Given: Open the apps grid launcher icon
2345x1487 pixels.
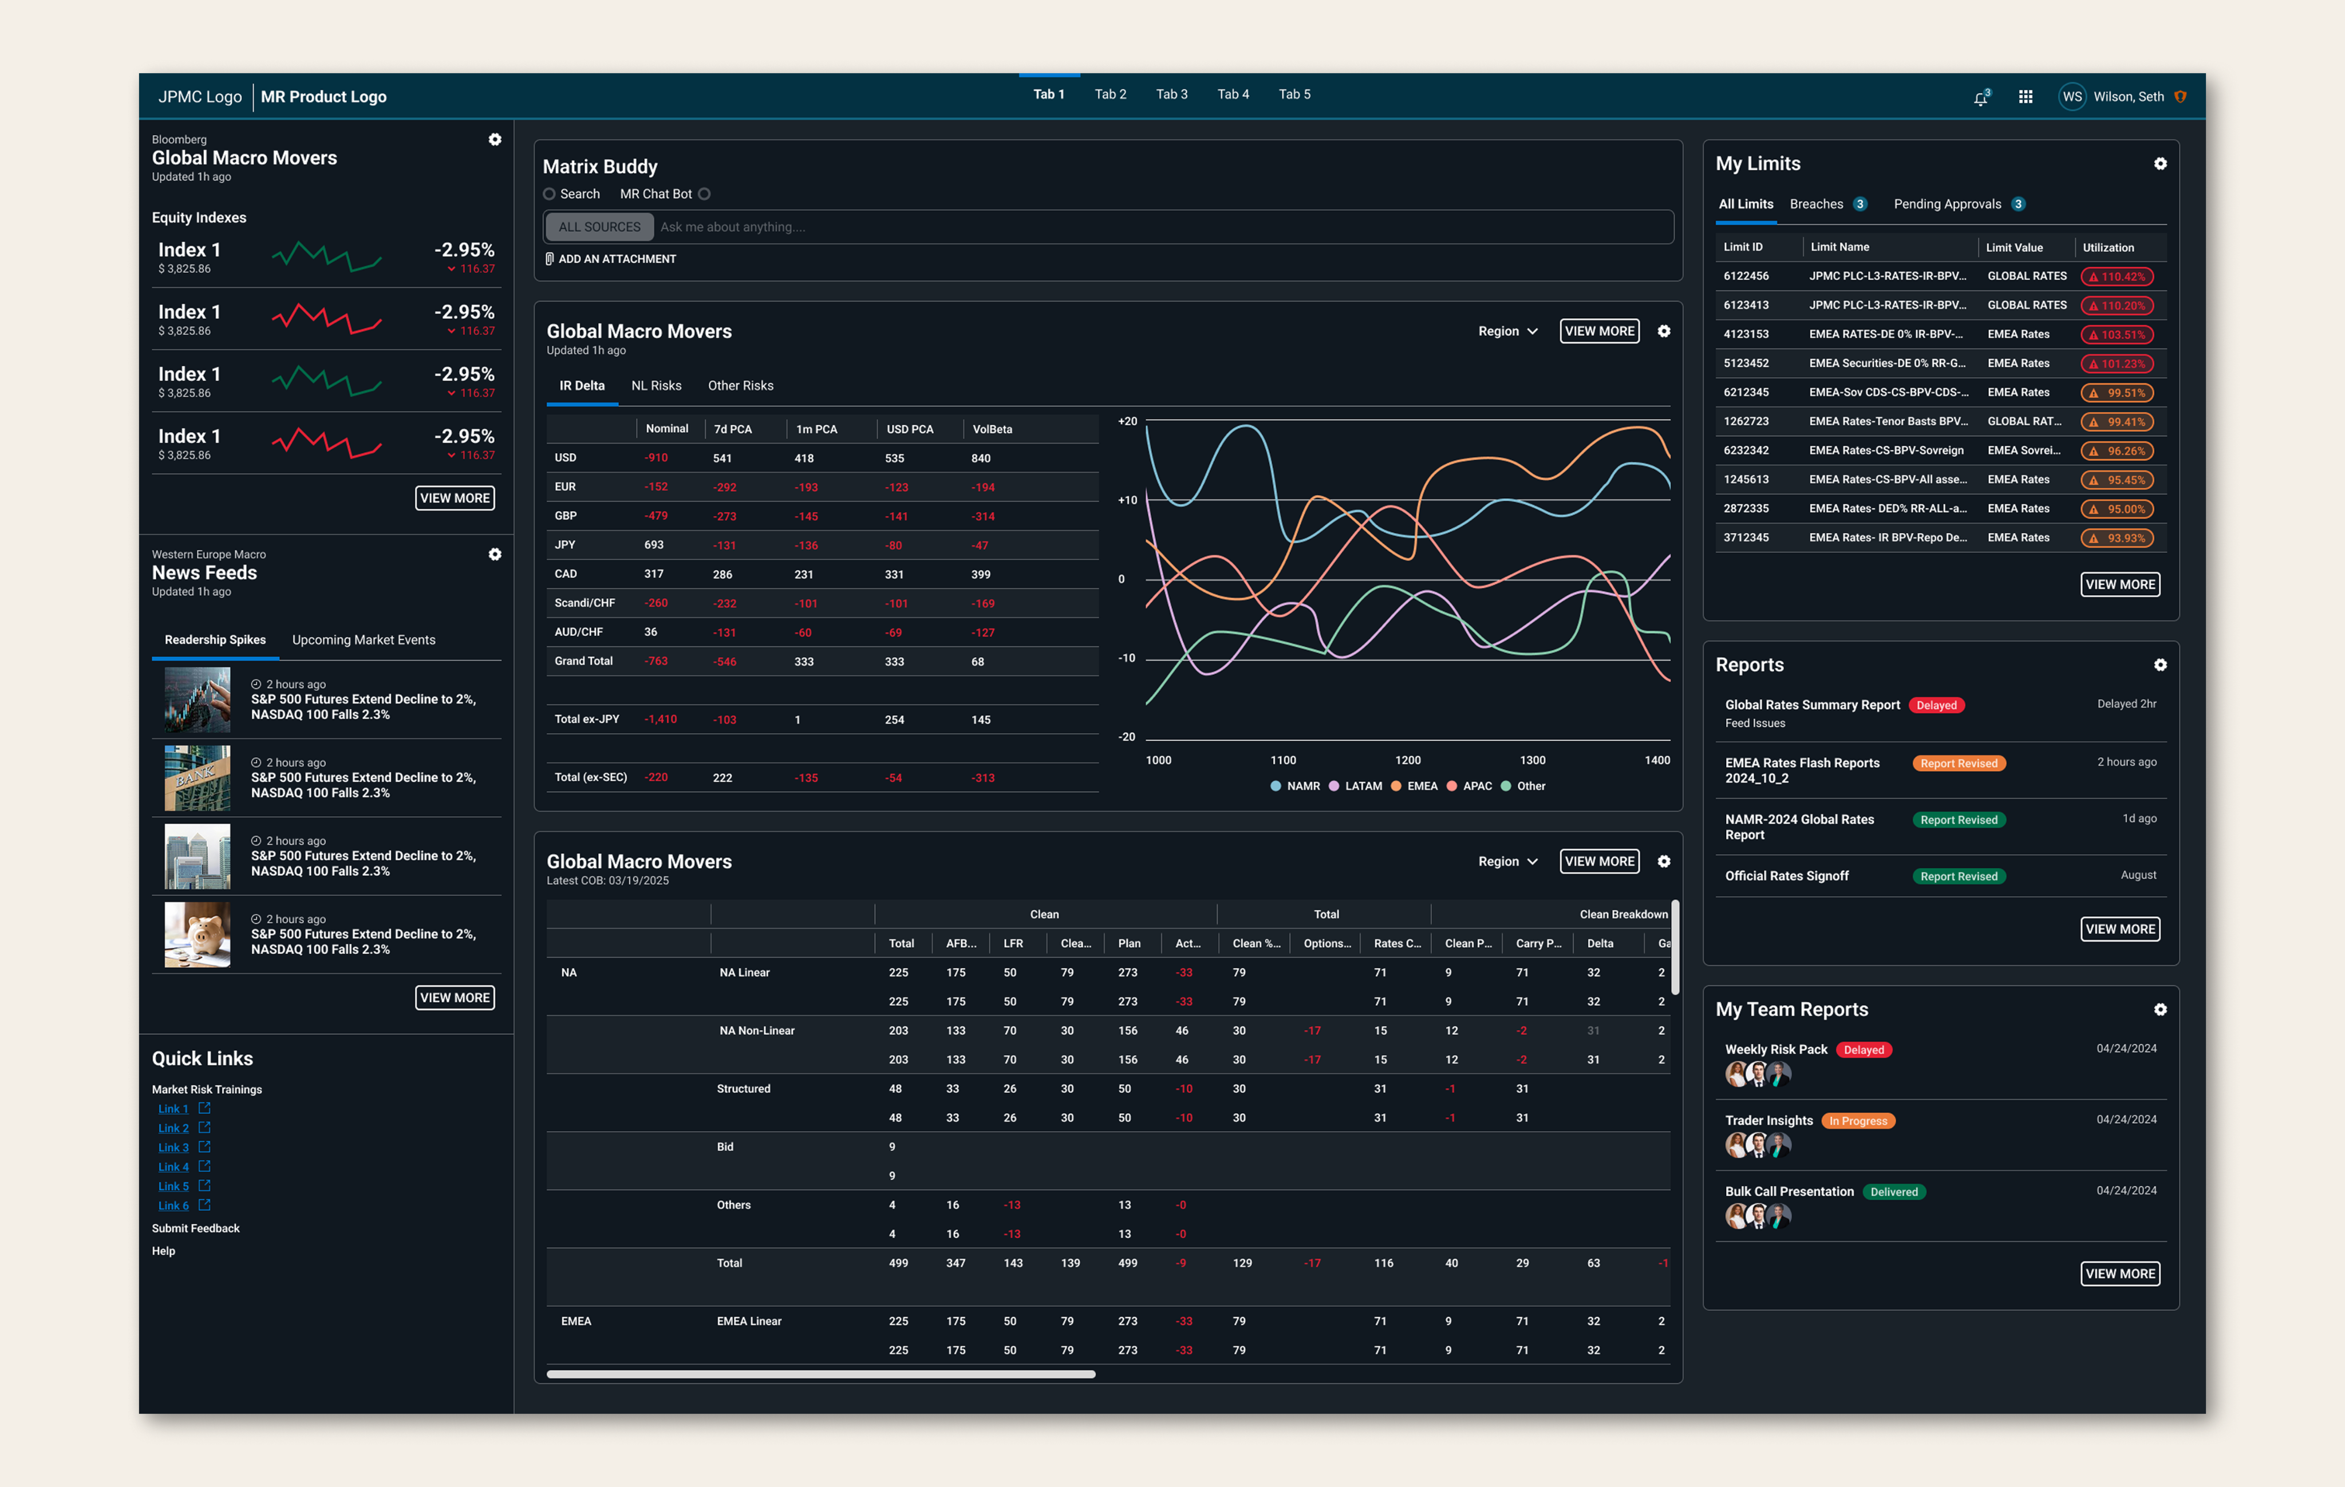Looking at the screenshot, I should click(x=2026, y=96).
